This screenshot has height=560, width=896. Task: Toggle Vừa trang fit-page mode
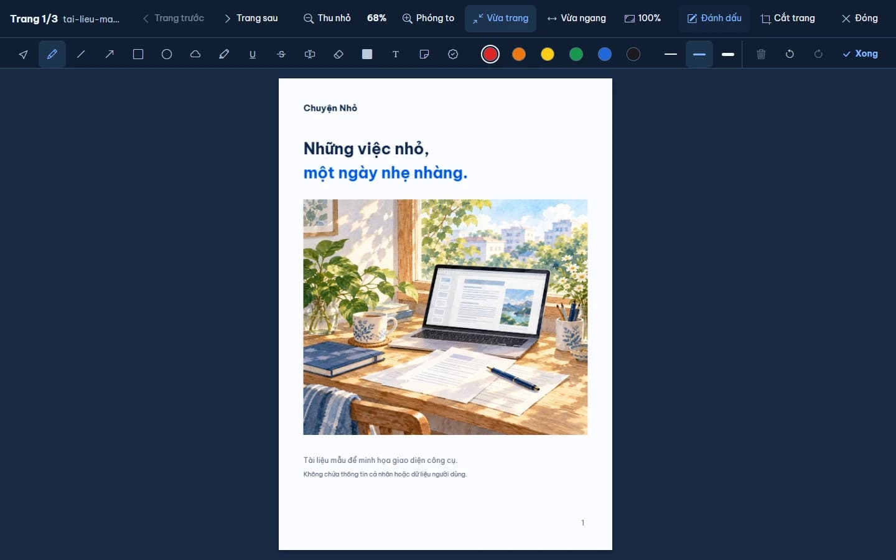500,19
